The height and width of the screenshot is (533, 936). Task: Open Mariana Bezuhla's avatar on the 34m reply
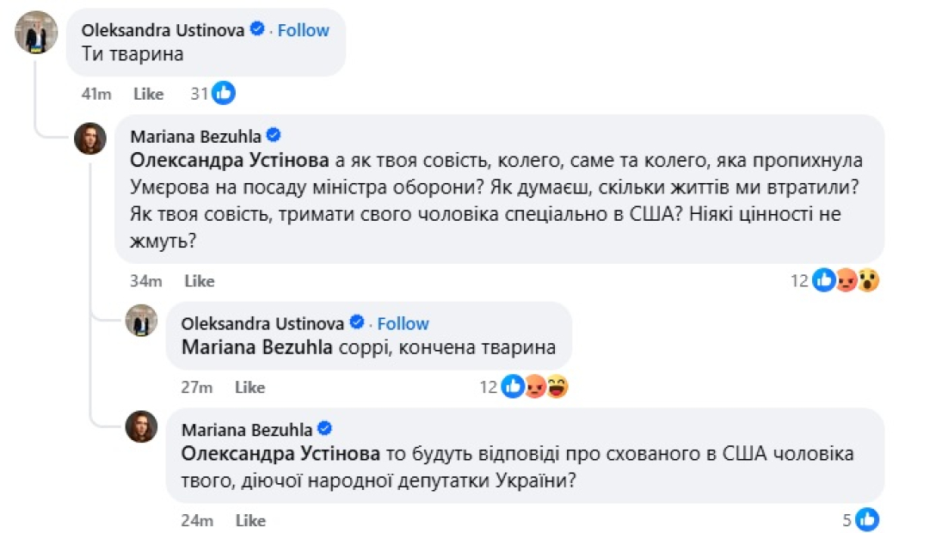click(89, 138)
